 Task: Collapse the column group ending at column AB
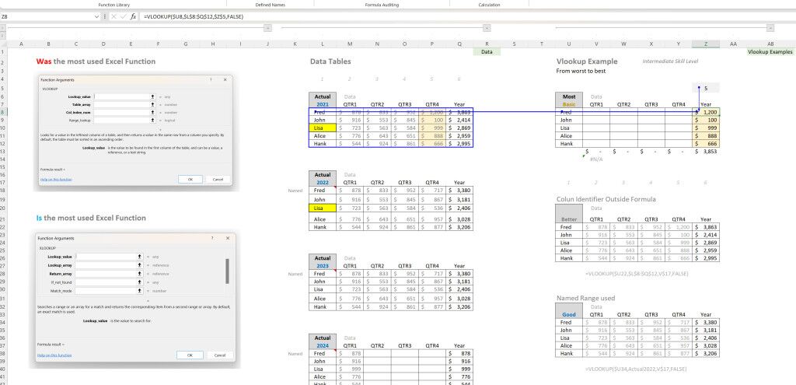point(770,28)
